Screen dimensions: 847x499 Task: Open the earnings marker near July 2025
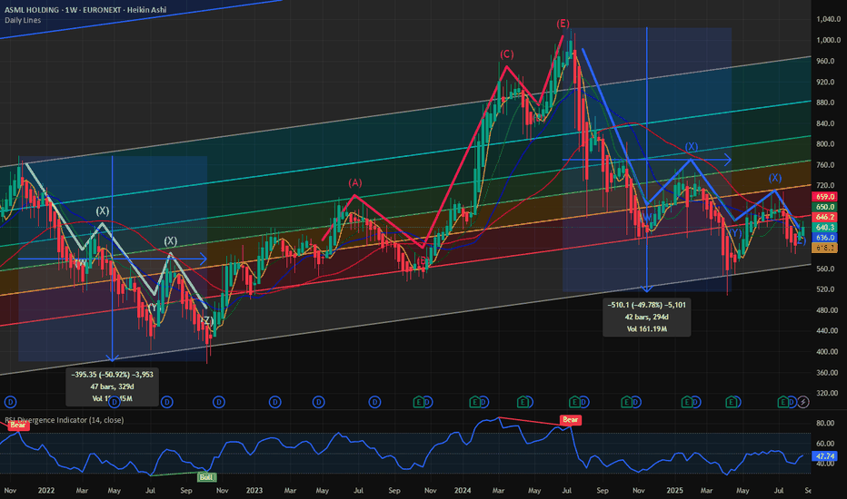coord(782,402)
